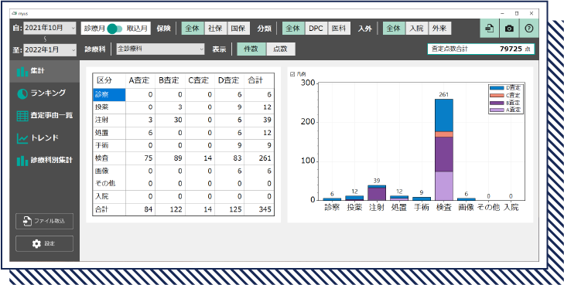Expand the 至 end month dropdown
Image resolution: width=564 pixels, height=285 pixels.
50,49
